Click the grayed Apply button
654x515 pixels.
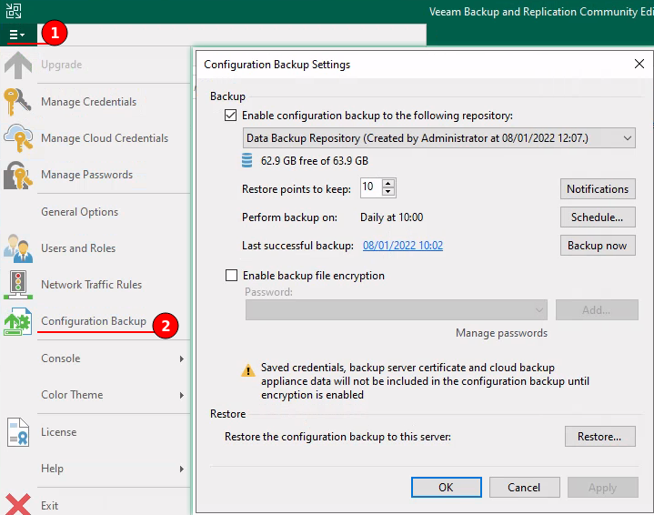(x=603, y=488)
